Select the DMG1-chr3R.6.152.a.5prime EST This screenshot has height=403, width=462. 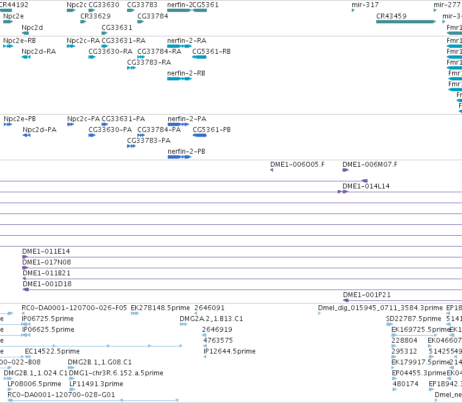72,379
